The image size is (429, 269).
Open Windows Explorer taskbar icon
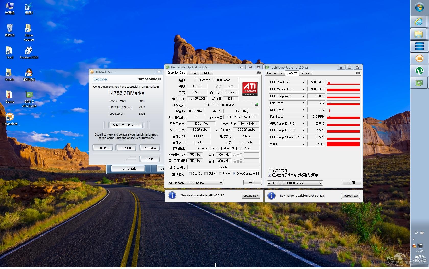(x=419, y=34)
